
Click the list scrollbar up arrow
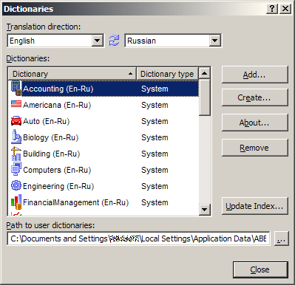click(x=205, y=73)
